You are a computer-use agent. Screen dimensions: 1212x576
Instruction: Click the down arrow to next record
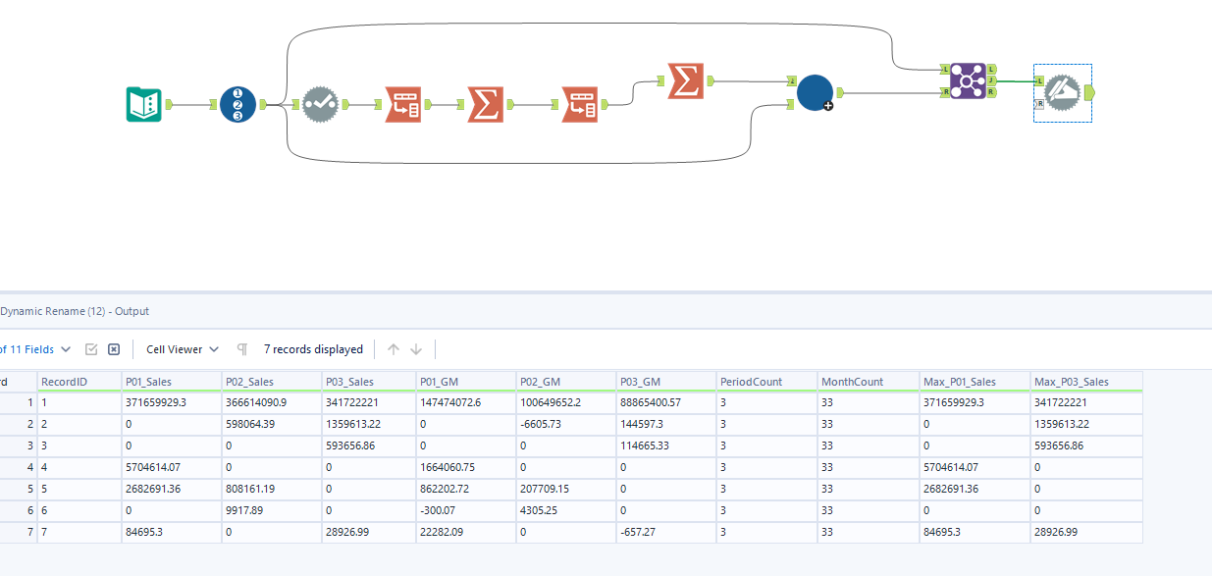[x=416, y=349]
